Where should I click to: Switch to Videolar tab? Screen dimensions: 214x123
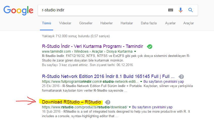(65, 23)
